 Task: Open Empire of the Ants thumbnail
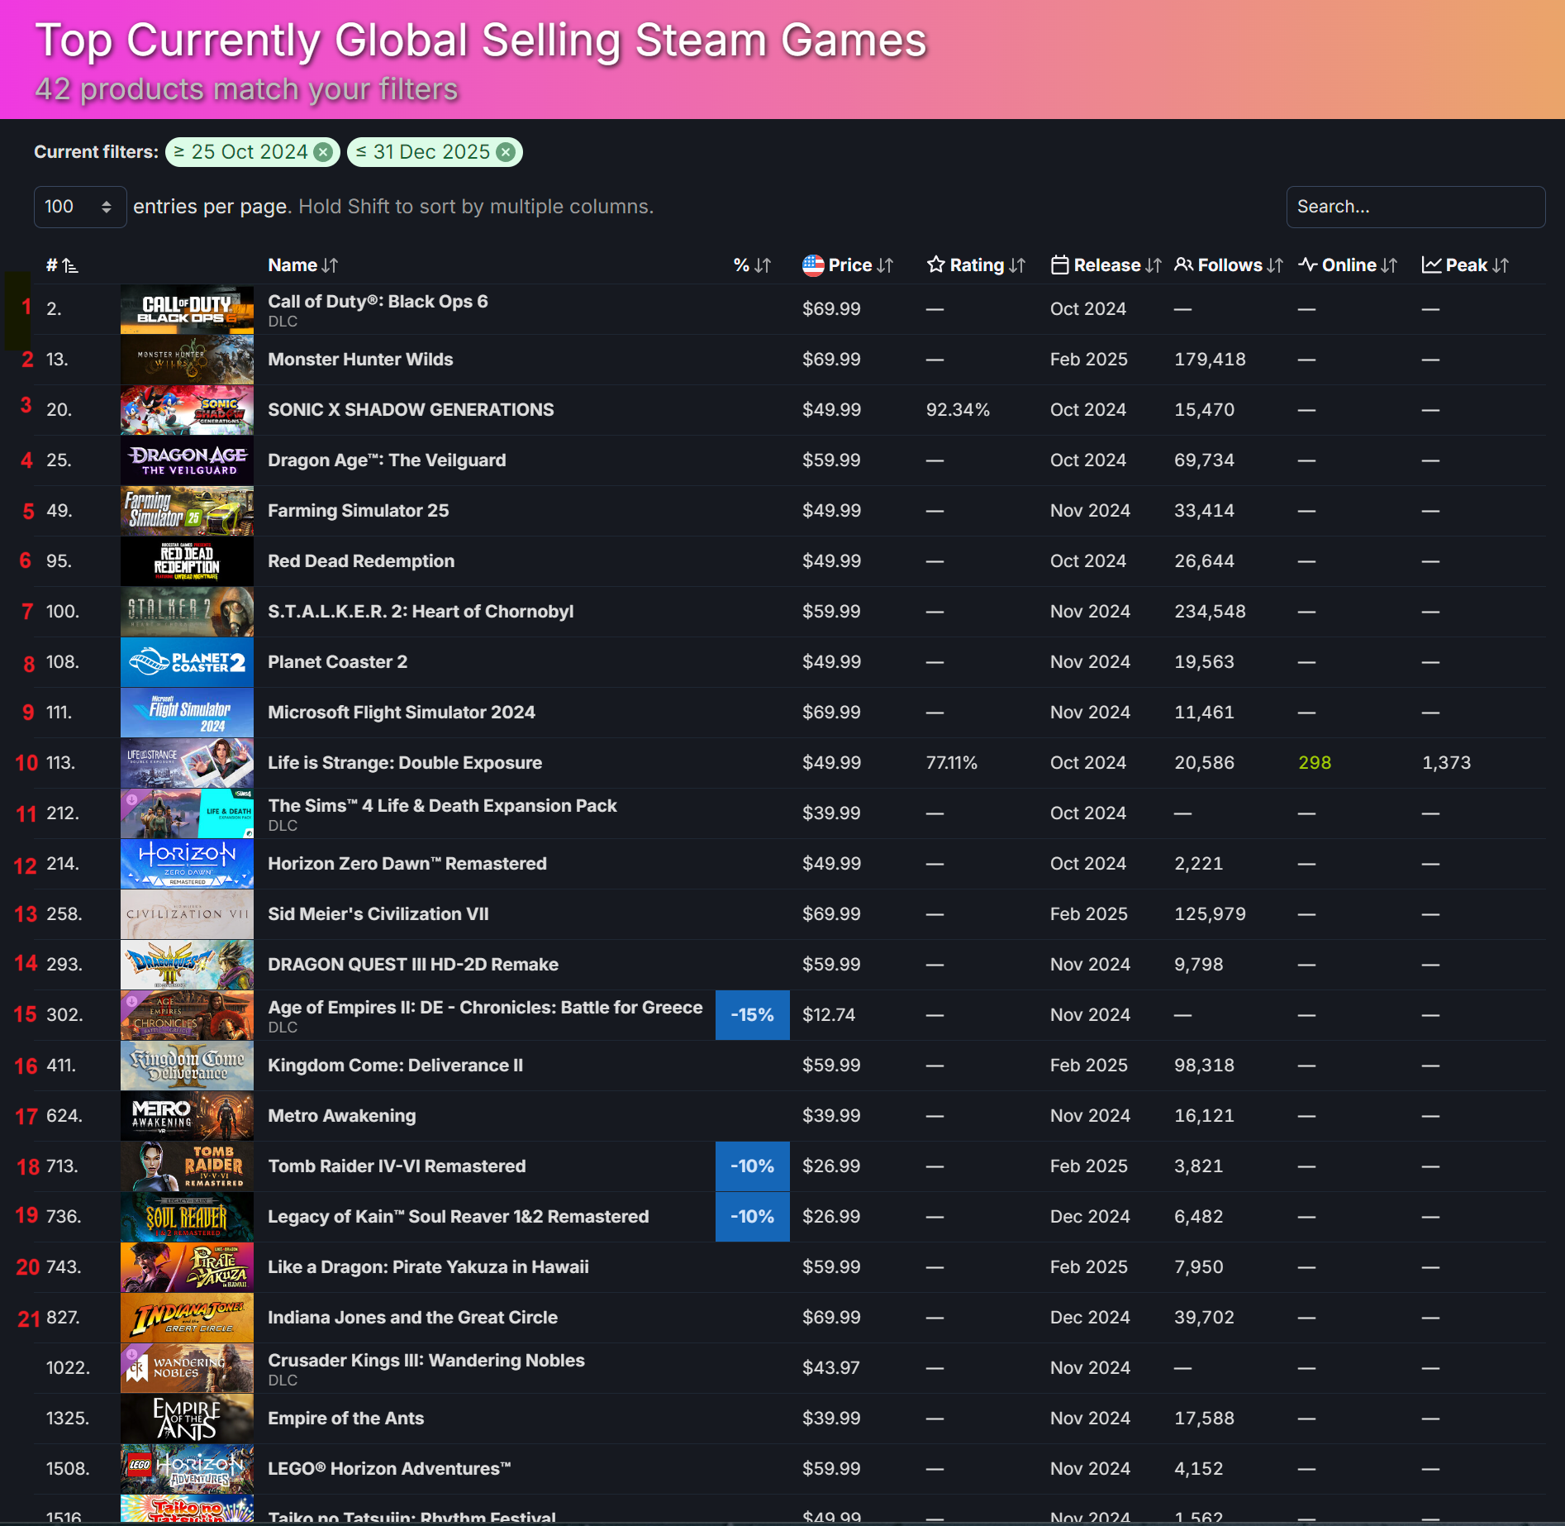click(x=187, y=1419)
